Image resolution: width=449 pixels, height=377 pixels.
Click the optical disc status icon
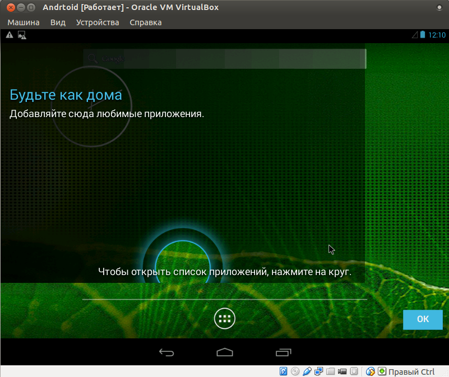coord(295,371)
